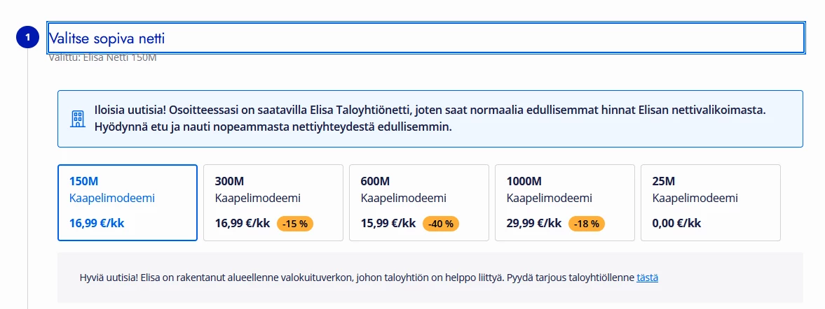The image size is (825, 309).
Task: Choose the 25M plan title
Action: pos(663,181)
